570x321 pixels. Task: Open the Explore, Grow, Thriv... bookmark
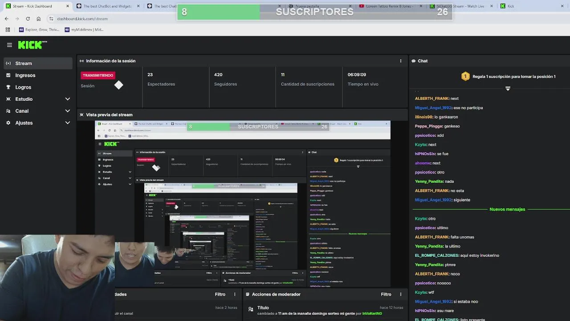[39, 30]
